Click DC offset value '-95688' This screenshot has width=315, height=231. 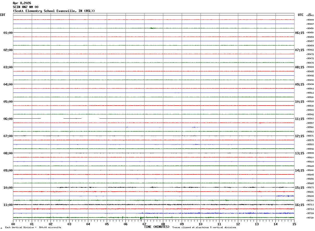[x=310, y=196]
